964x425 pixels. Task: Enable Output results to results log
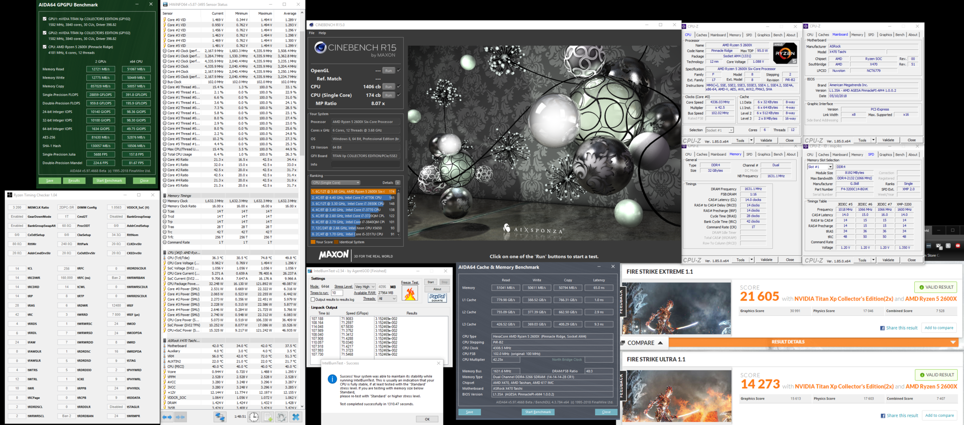pyautogui.click(x=313, y=299)
